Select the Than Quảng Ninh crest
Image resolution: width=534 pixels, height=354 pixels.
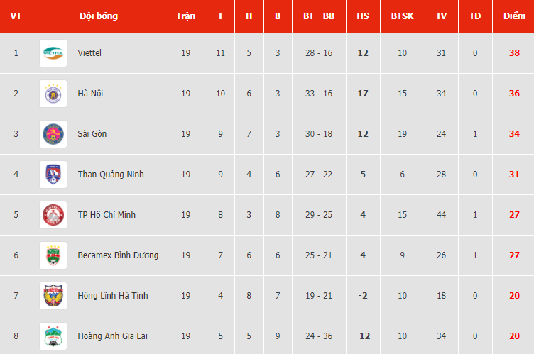coord(53,175)
